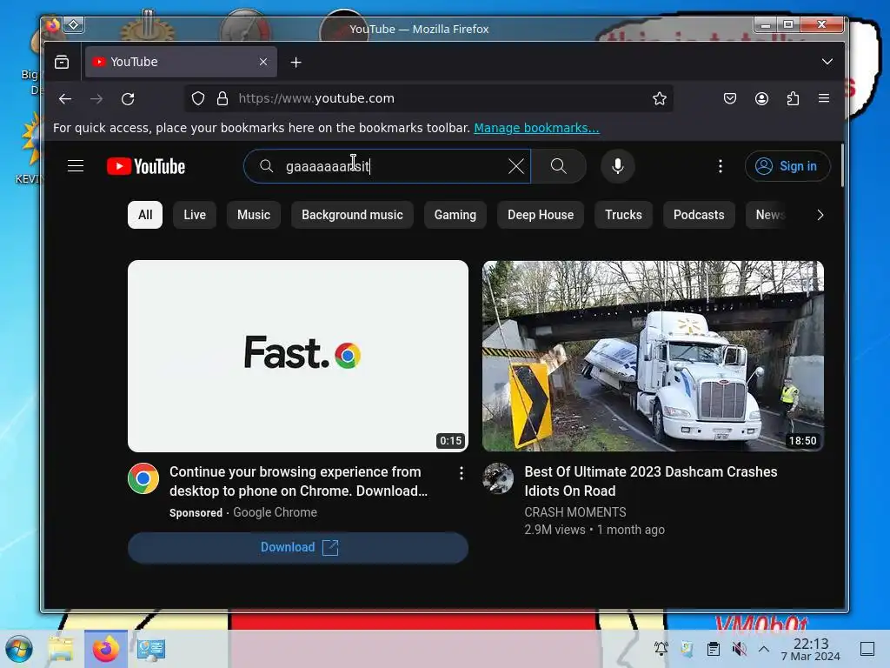Screen dimensions: 890x668
Task: Click the YouTube search magnifier button
Action: tap(559, 166)
